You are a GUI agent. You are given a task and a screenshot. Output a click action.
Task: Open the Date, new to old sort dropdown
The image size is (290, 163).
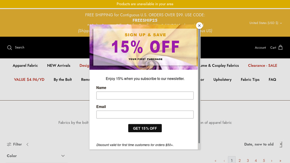tap(263, 144)
